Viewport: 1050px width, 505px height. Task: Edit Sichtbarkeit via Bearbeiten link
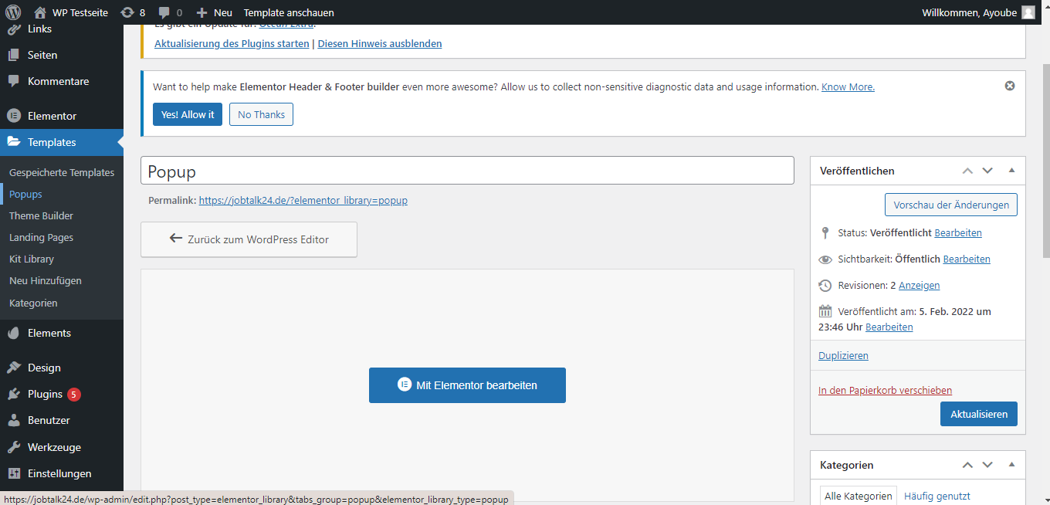pos(967,259)
